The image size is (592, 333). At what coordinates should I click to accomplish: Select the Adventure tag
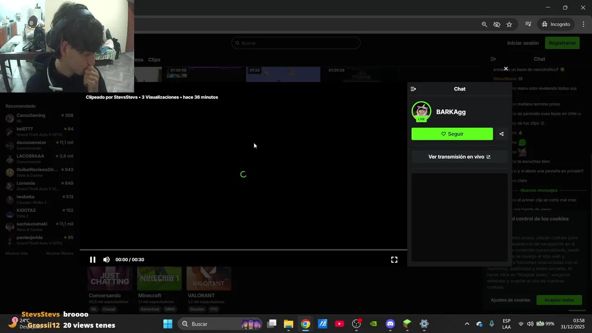tap(150, 309)
